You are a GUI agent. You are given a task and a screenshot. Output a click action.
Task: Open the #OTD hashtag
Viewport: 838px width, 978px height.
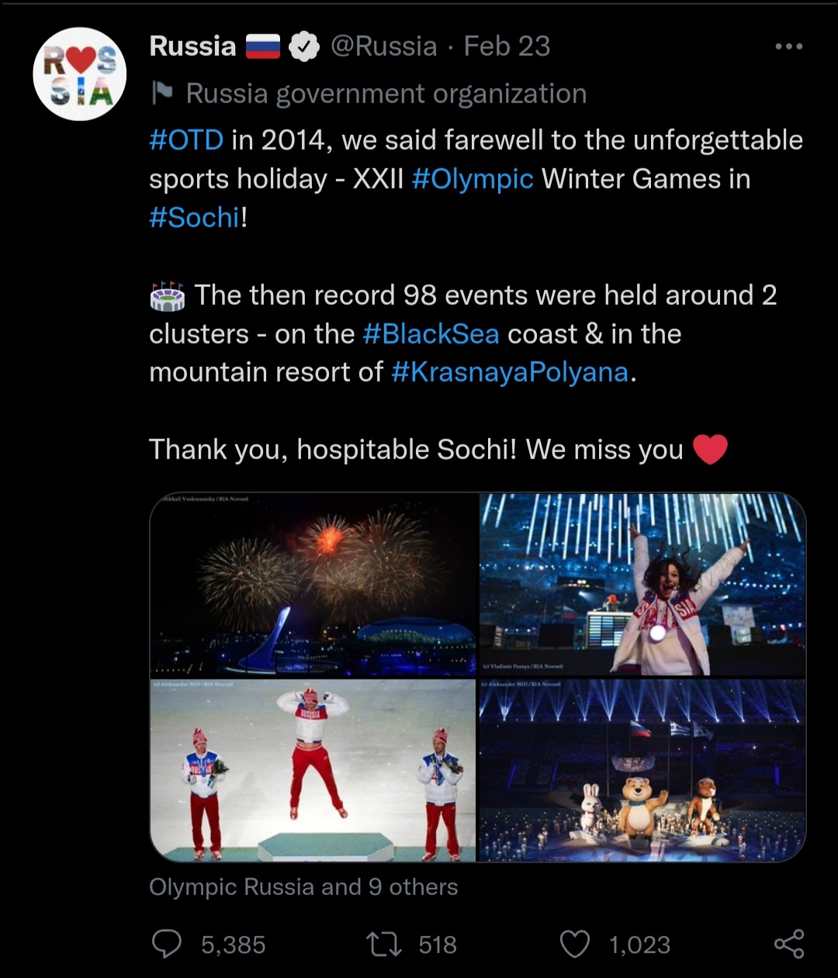[x=186, y=140]
